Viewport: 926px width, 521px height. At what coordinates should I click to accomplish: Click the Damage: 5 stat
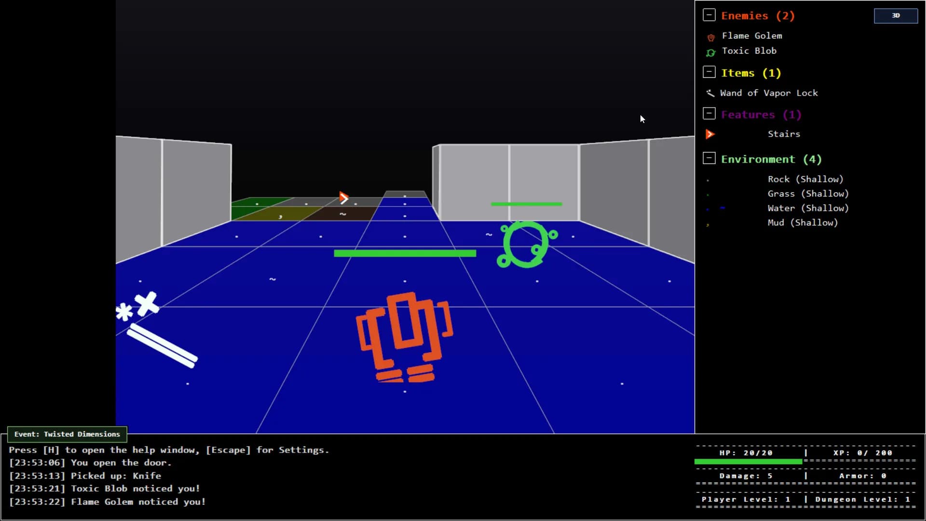click(x=746, y=476)
